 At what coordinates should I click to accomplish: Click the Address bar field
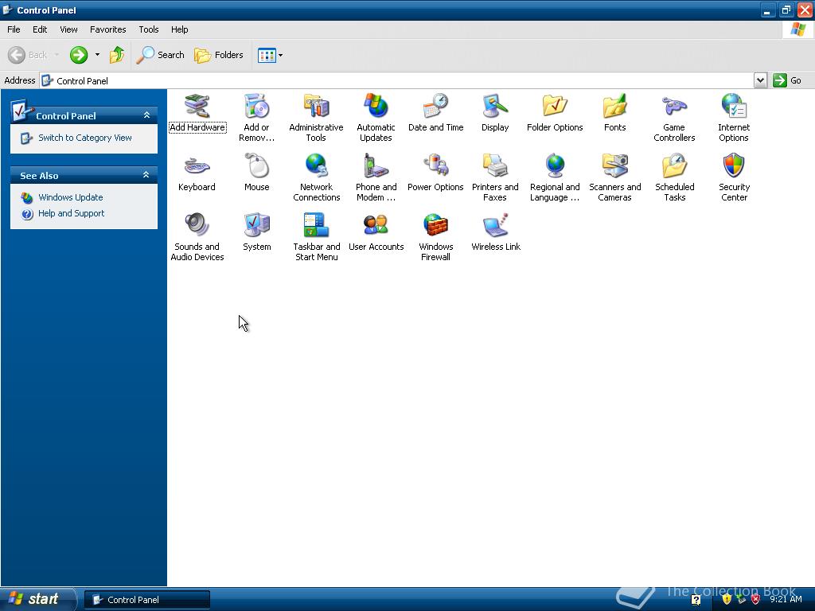point(397,80)
